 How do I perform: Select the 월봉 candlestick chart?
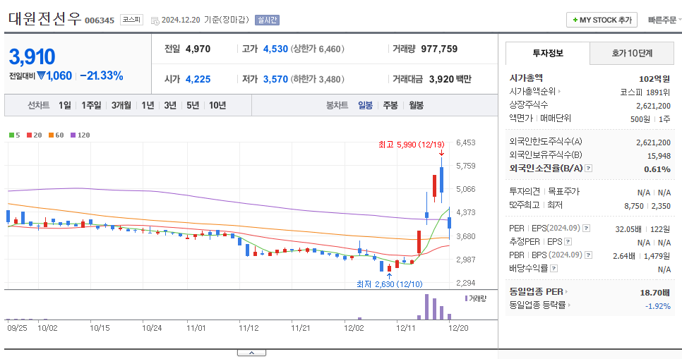tap(416, 105)
